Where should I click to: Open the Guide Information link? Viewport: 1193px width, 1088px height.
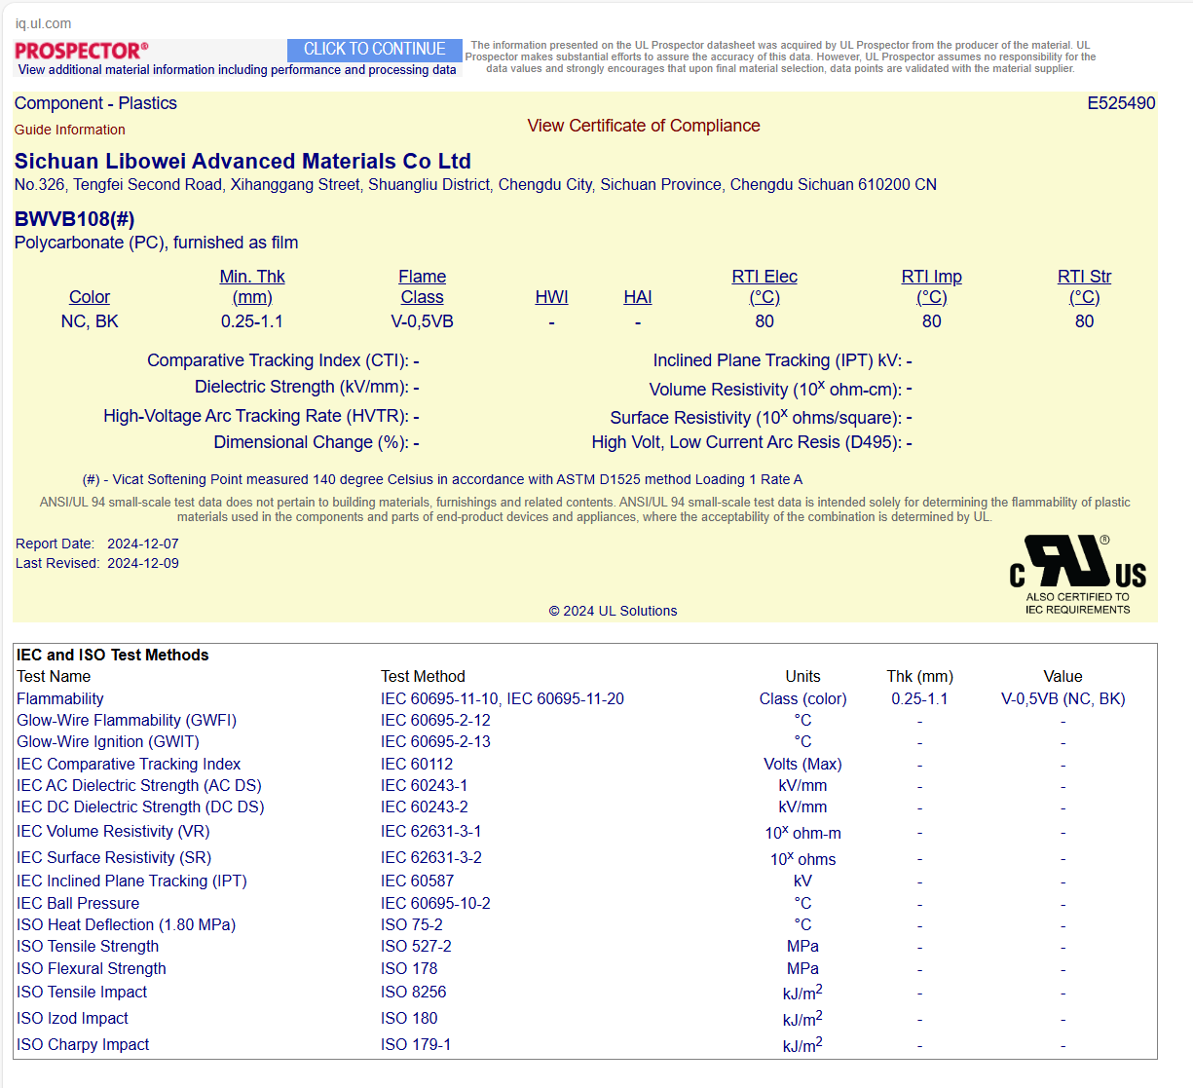(69, 130)
